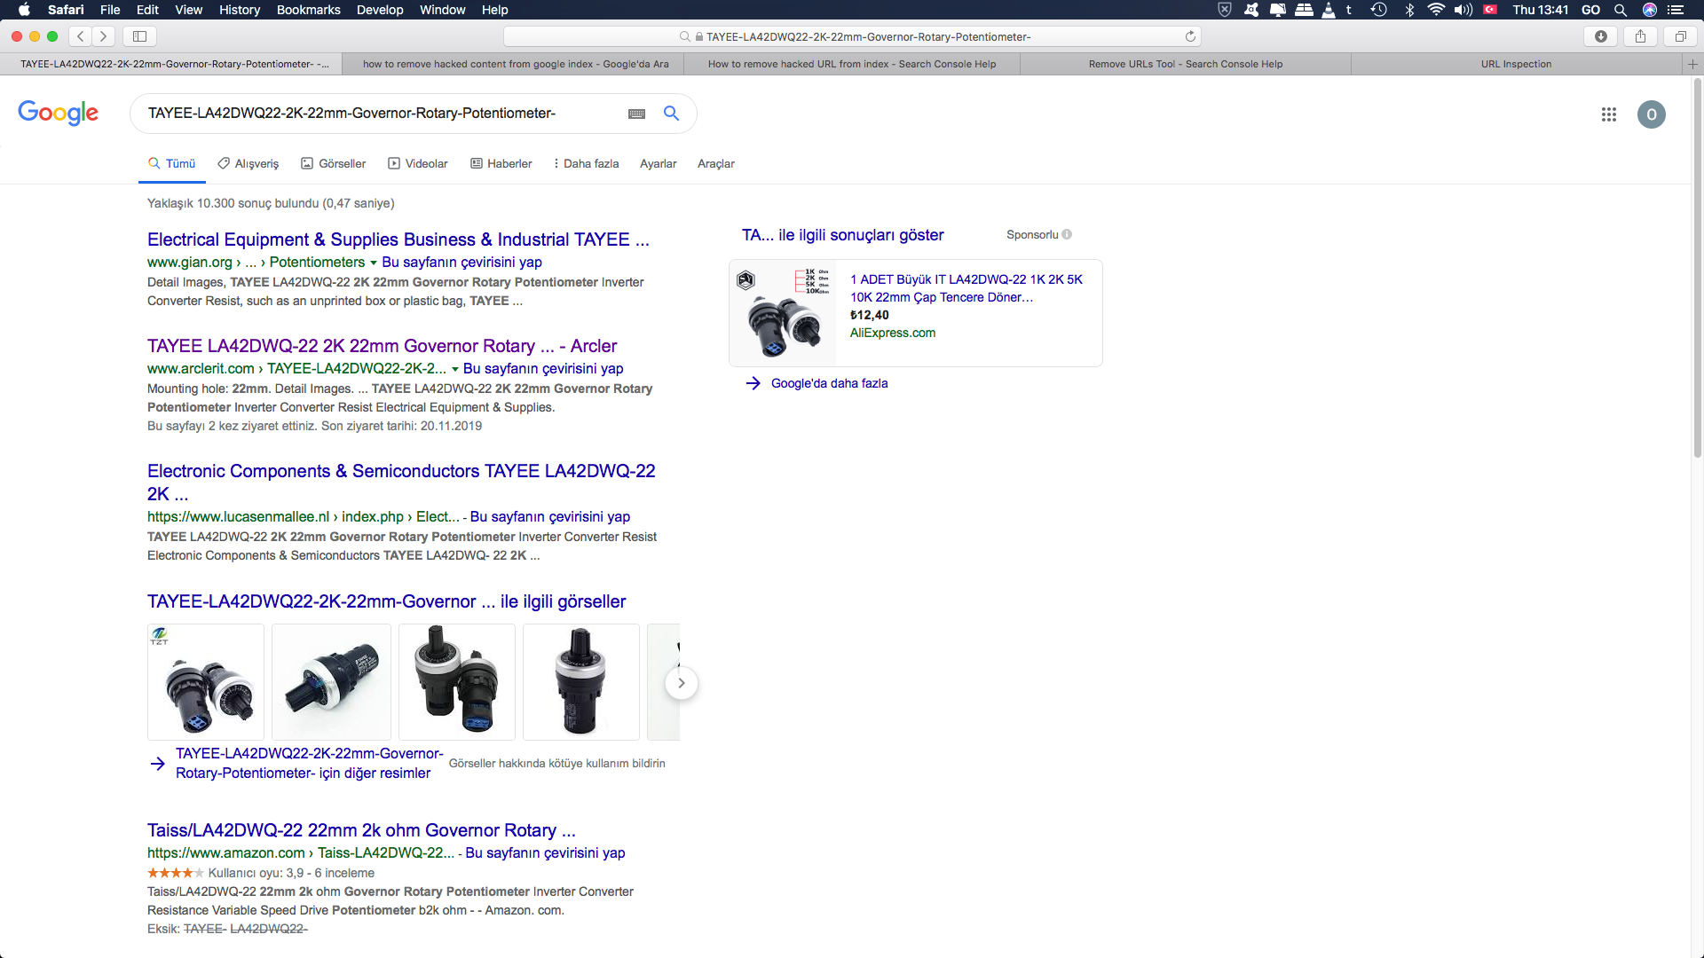This screenshot has height=958, width=1704.
Task: Click the Sponsorlu info icon
Action: pos(1067,235)
